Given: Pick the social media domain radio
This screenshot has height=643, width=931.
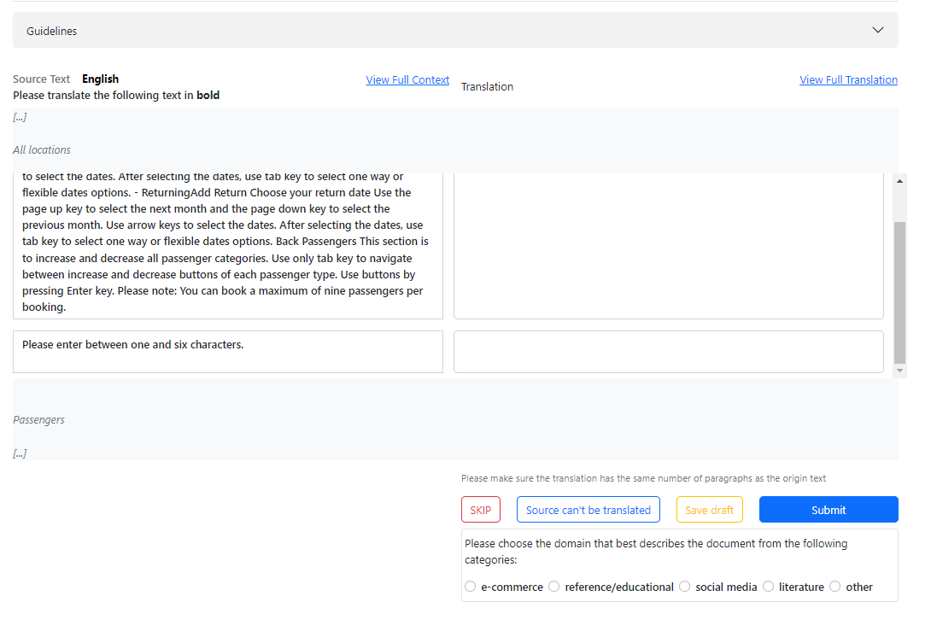Looking at the screenshot, I should pyautogui.click(x=685, y=587).
